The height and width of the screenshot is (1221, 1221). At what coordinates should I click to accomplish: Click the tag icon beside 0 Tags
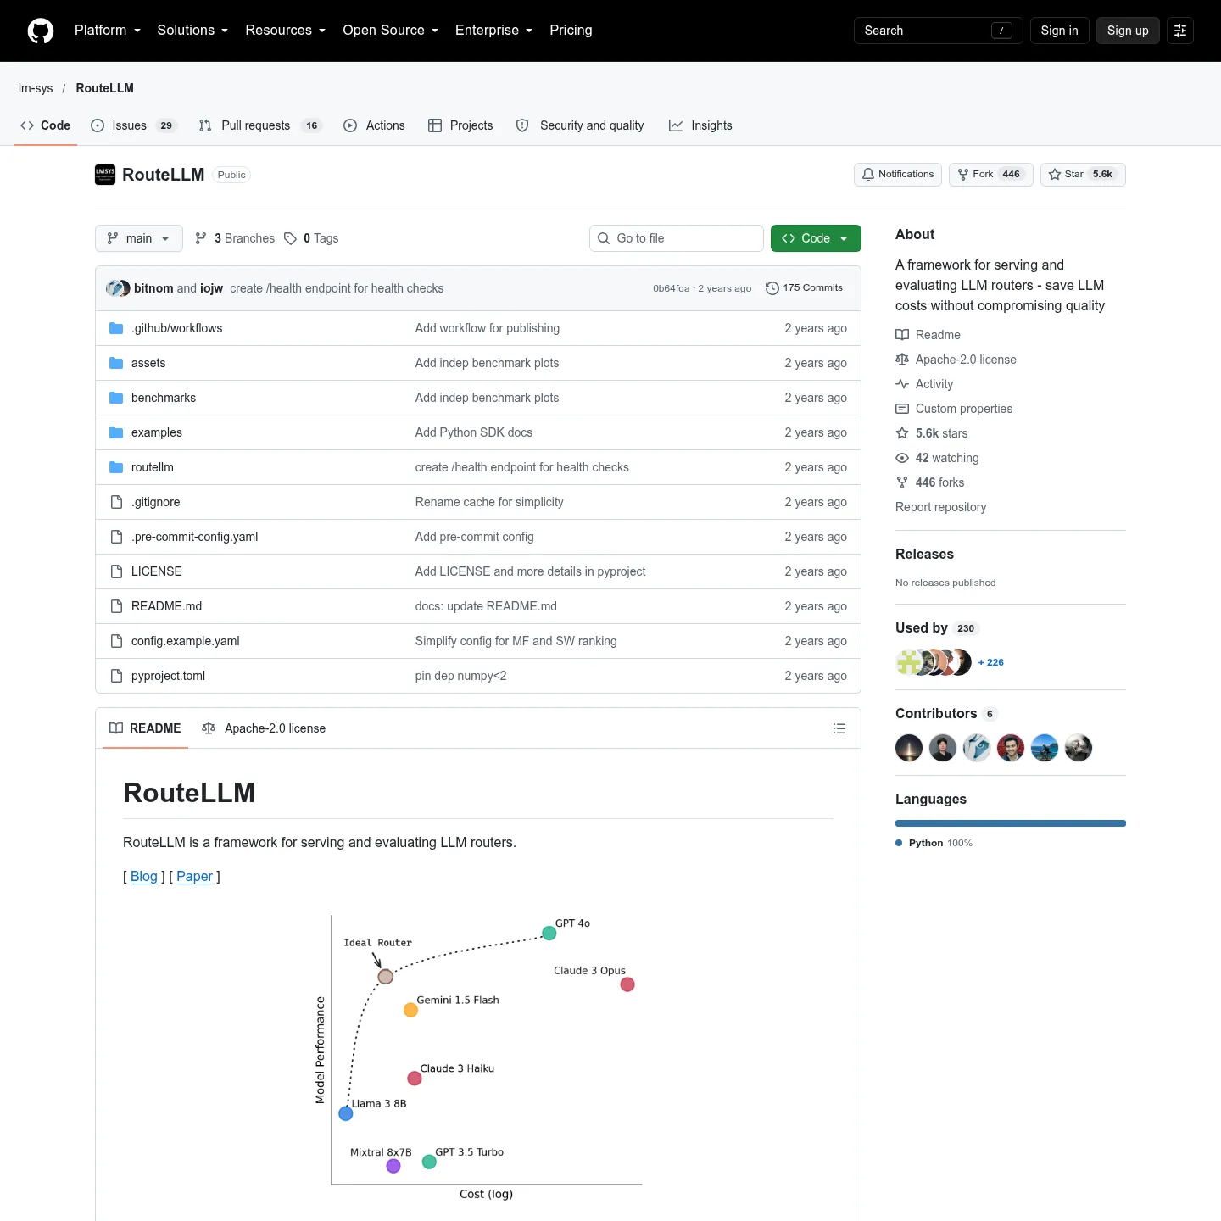(290, 238)
